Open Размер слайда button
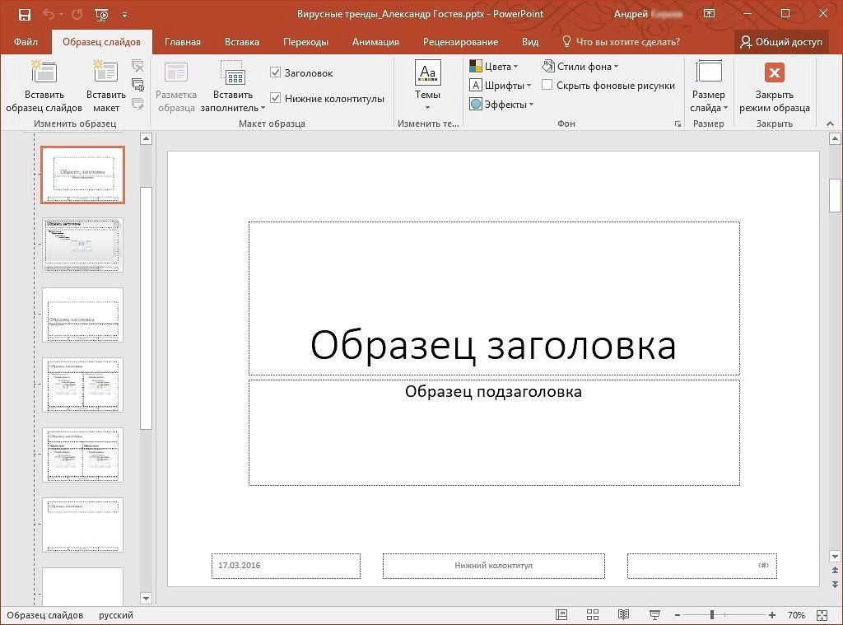Viewport: 843px width, 625px height. tap(708, 86)
